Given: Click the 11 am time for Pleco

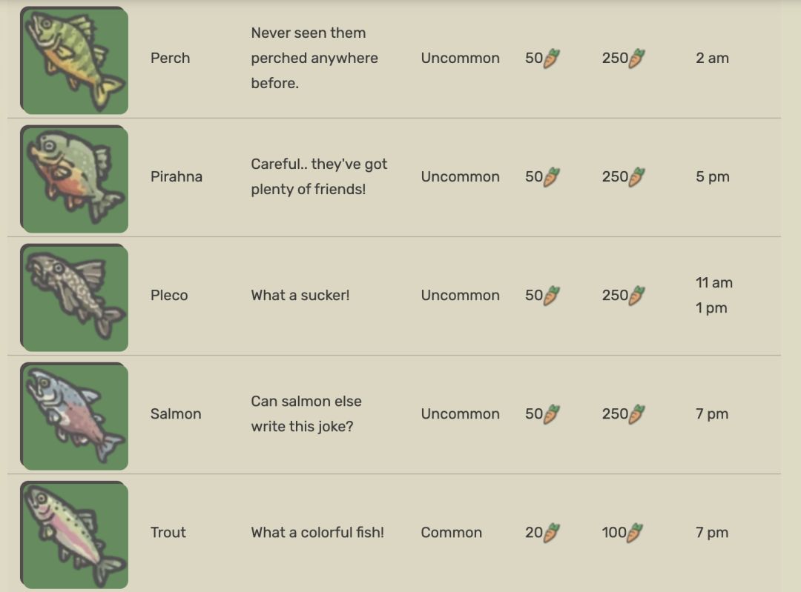Looking at the screenshot, I should [x=713, y=283].
